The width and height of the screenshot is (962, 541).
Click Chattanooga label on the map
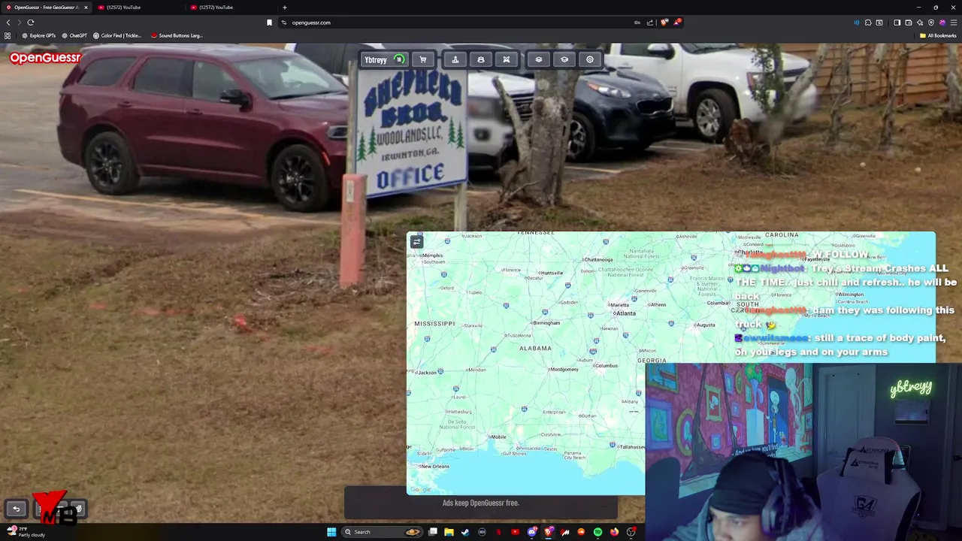tap(598, 260)
